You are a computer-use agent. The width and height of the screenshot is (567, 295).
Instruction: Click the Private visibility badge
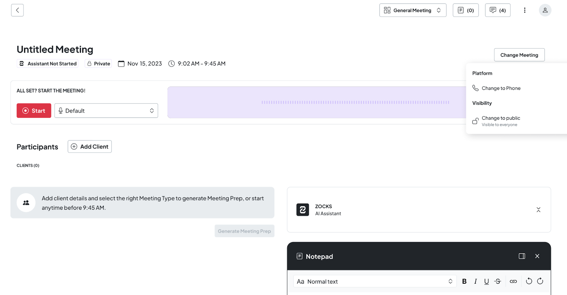pyautogui.click(x=99, y=64)
